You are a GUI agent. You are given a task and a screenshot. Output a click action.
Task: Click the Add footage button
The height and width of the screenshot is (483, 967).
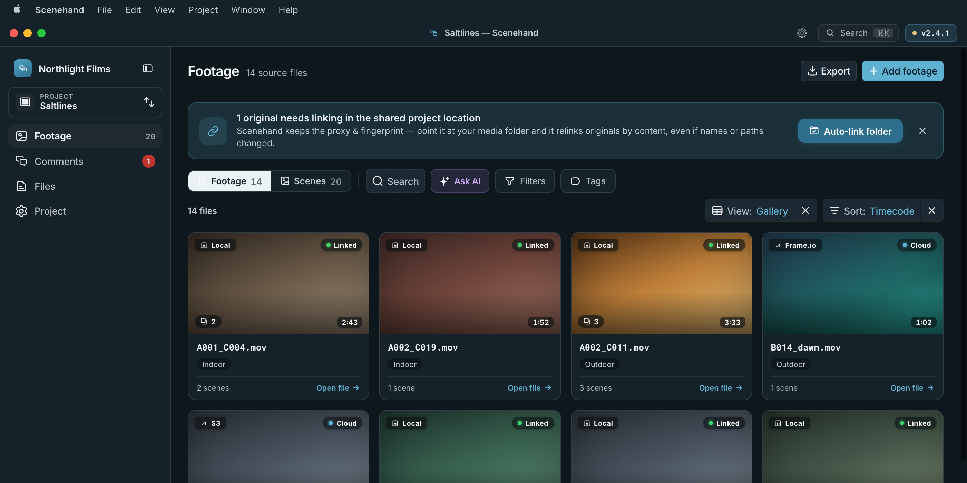point(902,71)
